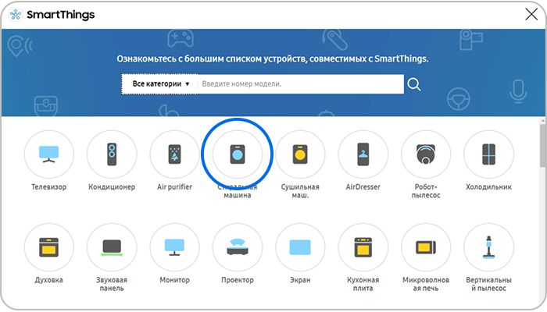Select the Робот-пылесос icon
Viewport: 547px width, 312px height.
coord(425,154)
